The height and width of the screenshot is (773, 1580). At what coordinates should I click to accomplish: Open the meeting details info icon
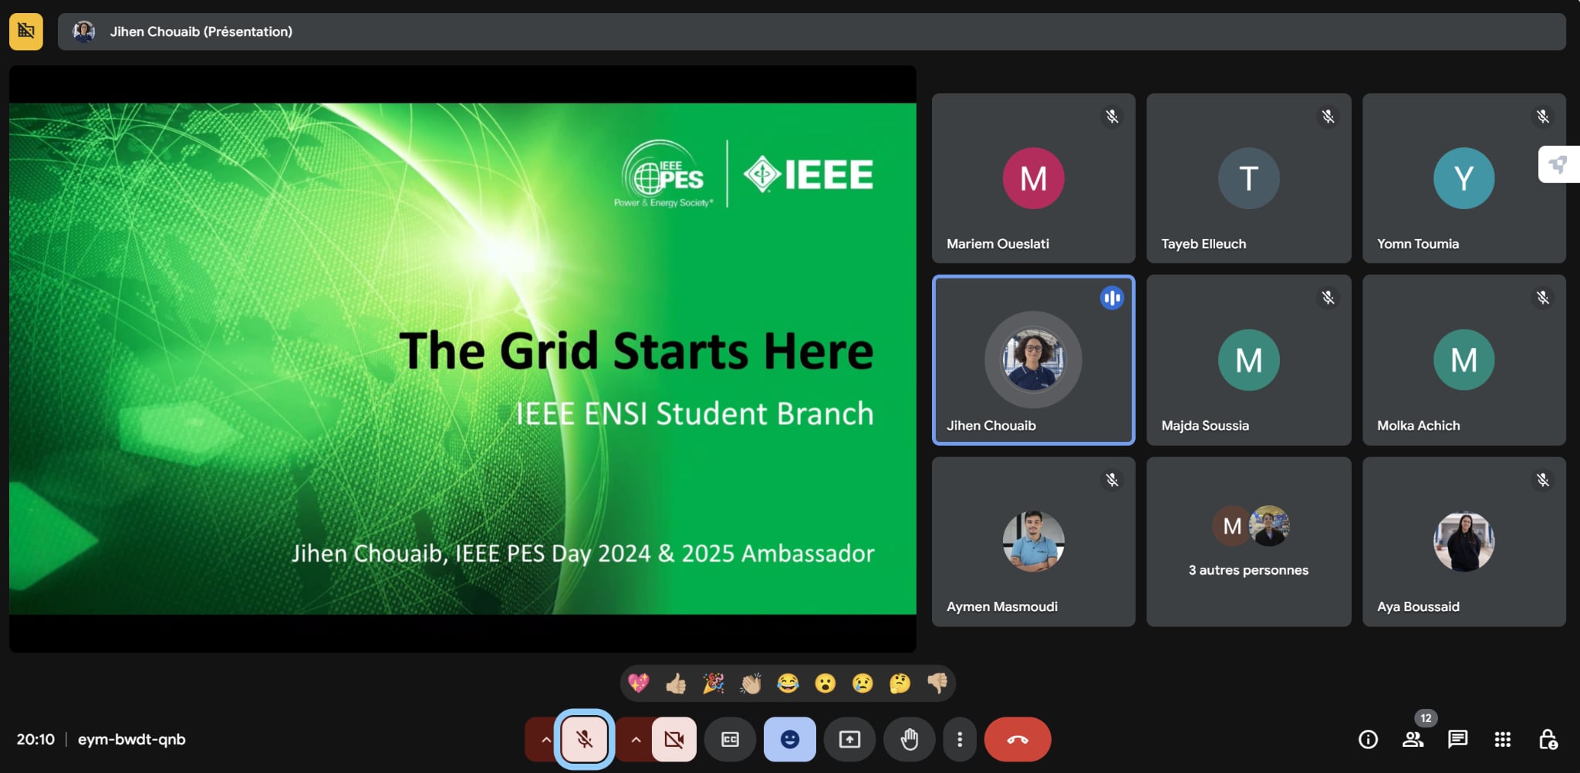[1368, 740]
